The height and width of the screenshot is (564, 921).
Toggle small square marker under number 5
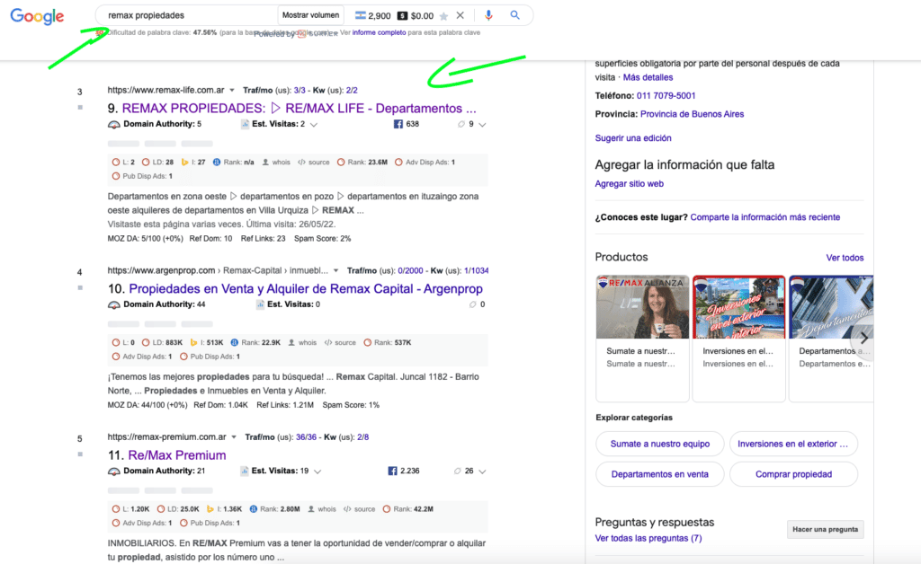point(80,454)
